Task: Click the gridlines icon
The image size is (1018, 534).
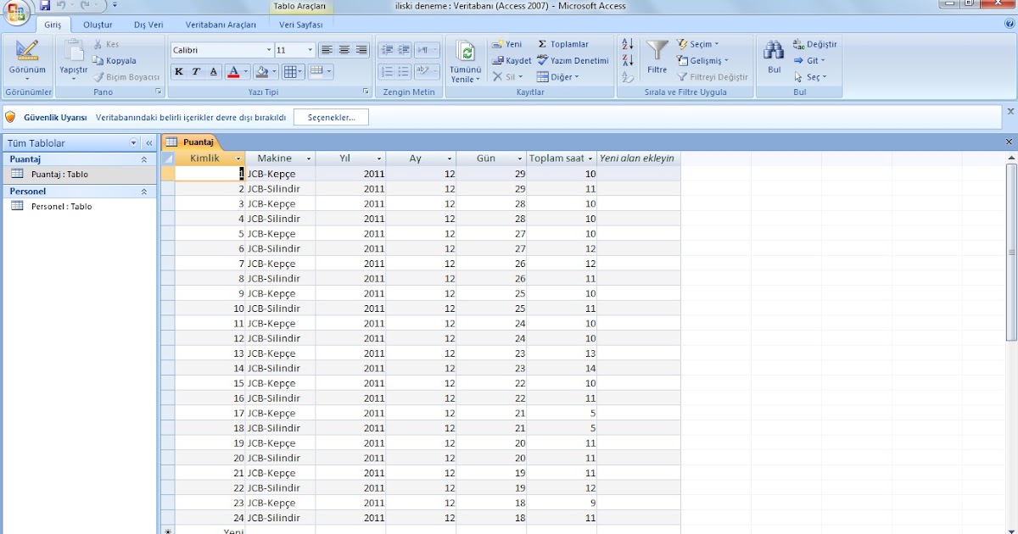Action: click(x=290, y=72)
